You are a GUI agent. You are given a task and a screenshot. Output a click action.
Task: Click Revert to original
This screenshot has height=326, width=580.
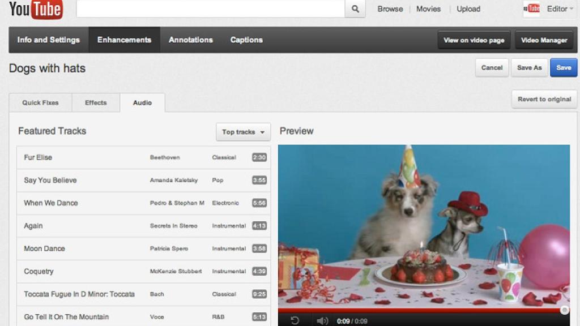[x=544, y=98]
